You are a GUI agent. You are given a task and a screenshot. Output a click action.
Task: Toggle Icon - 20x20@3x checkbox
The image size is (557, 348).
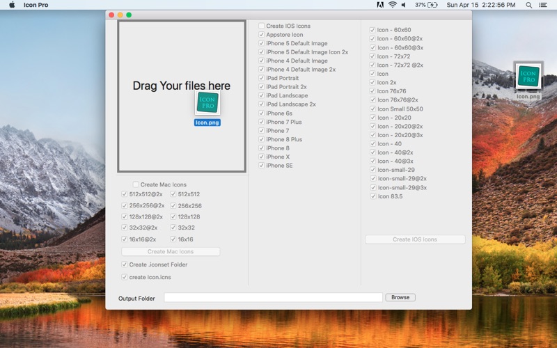coord(372,134)
